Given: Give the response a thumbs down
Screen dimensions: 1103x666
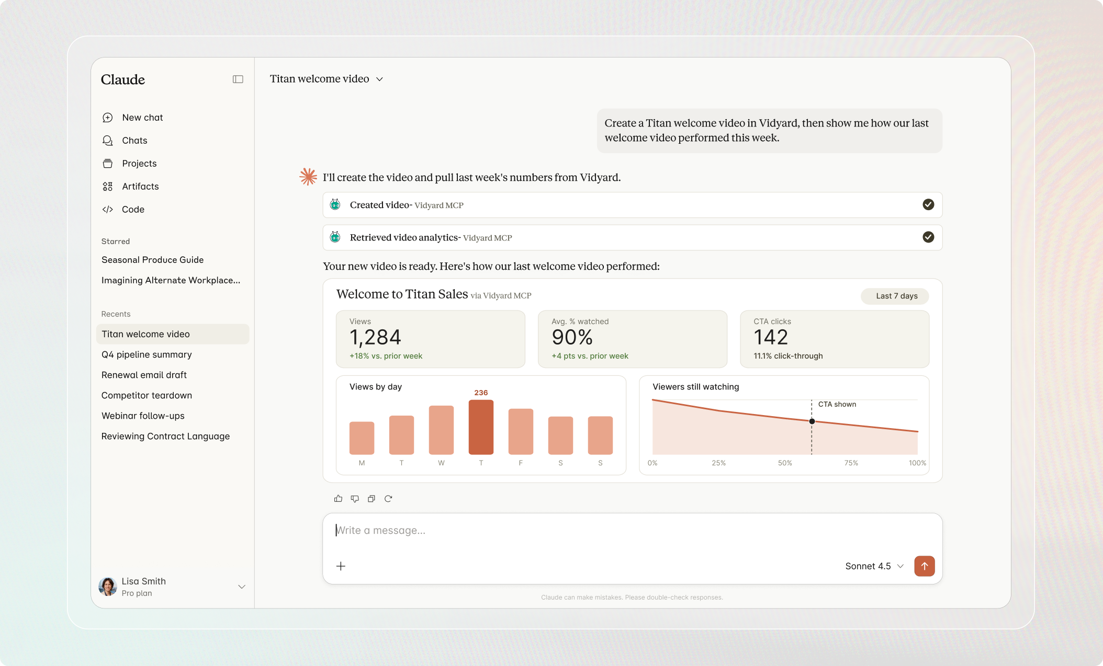Looking at the screenshot, I should pyautogui.click(x=355, y=499).
